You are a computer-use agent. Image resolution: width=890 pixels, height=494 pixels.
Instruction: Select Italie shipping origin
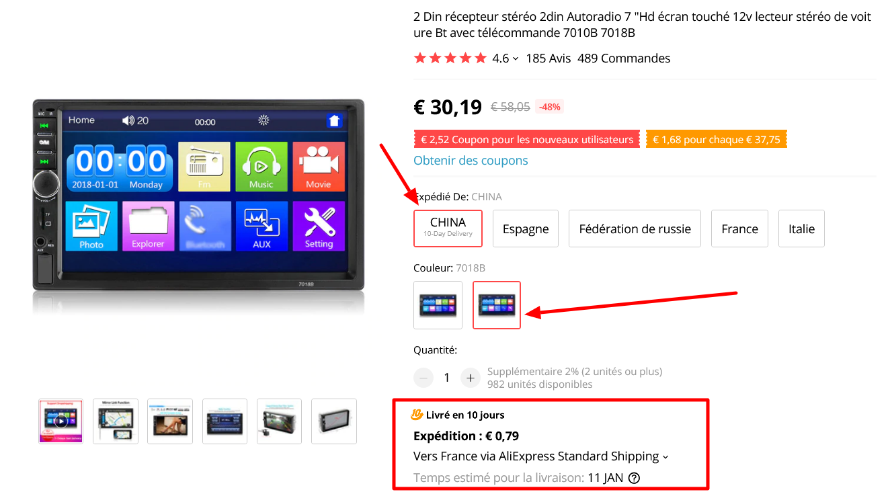[801, 229]
